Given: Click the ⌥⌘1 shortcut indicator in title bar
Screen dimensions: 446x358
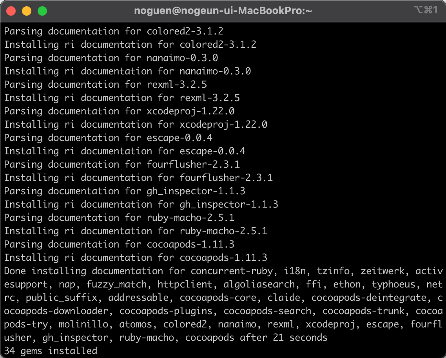Looking at the screenshot, I should (x=426, y=10).
